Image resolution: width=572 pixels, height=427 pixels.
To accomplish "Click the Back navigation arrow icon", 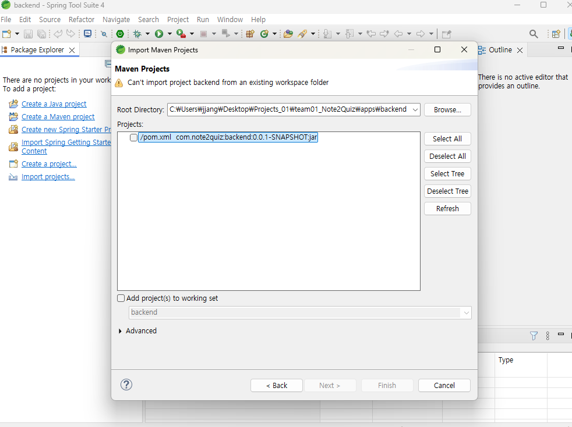I will coord(398,34).
